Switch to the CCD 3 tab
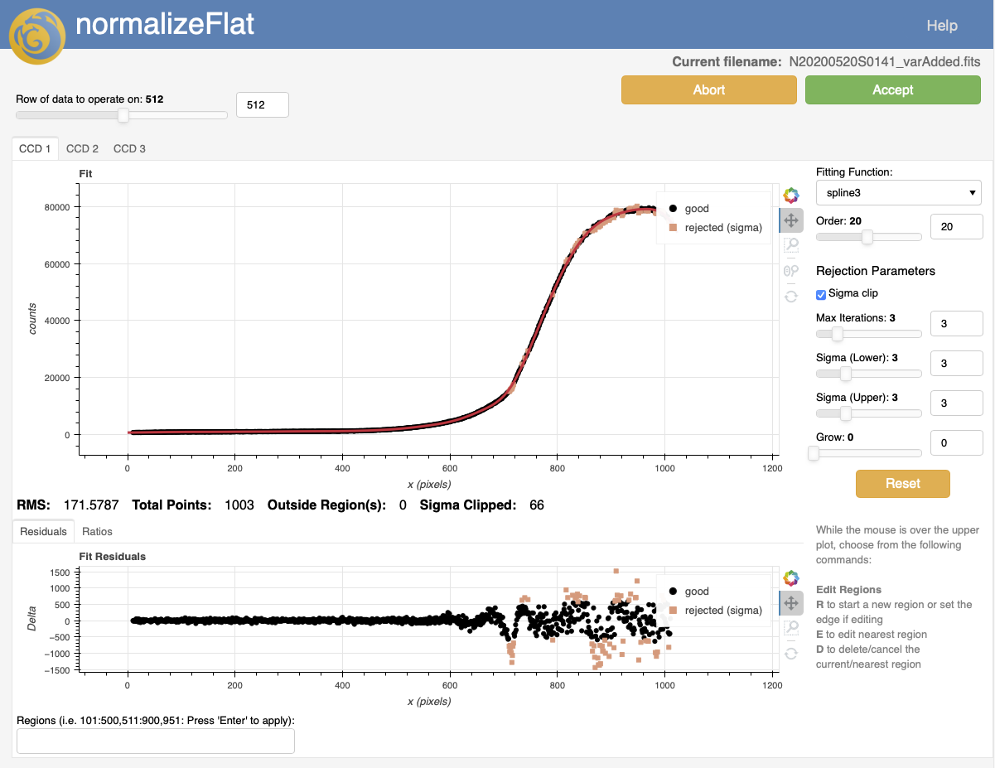 point(129,149)
